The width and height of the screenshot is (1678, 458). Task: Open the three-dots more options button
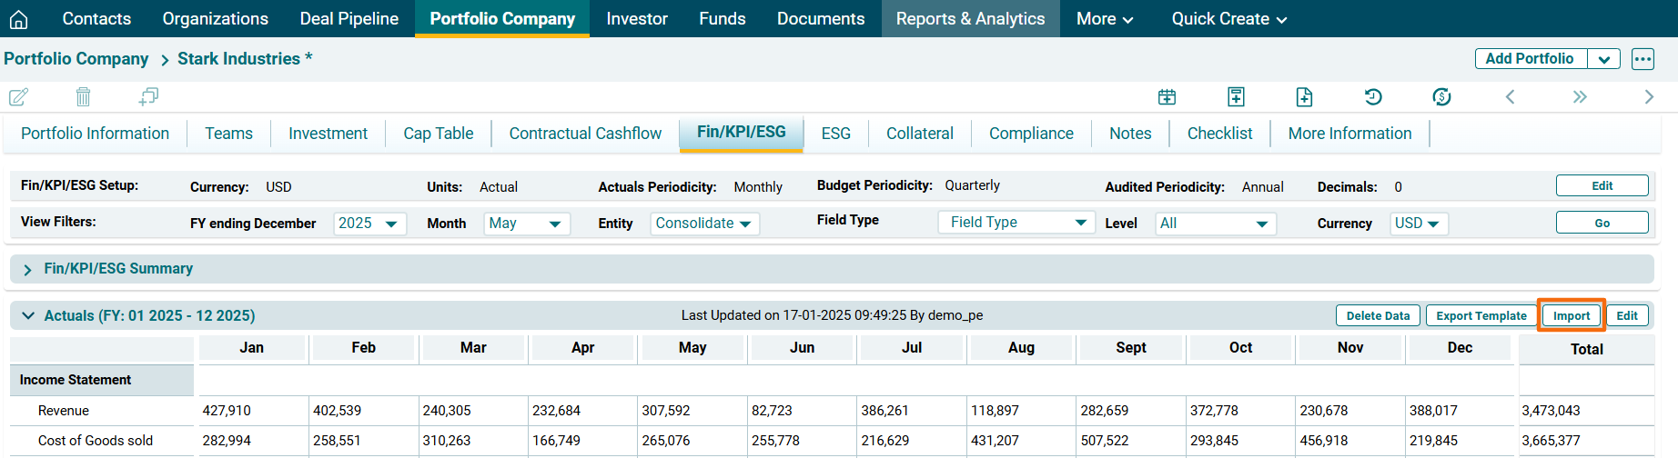point(1643,59)
